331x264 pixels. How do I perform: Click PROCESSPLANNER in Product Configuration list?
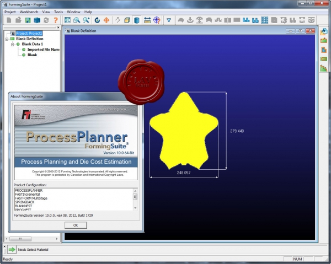(29, 190)
